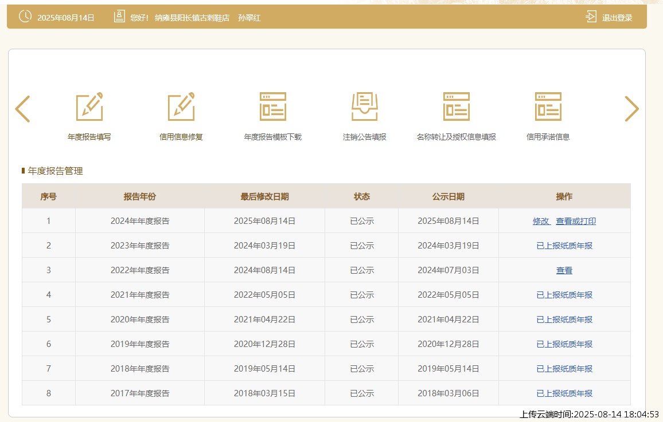Open the 注销公告填报 inbox icon
This screenshot has width=663, height=422.
365,107
